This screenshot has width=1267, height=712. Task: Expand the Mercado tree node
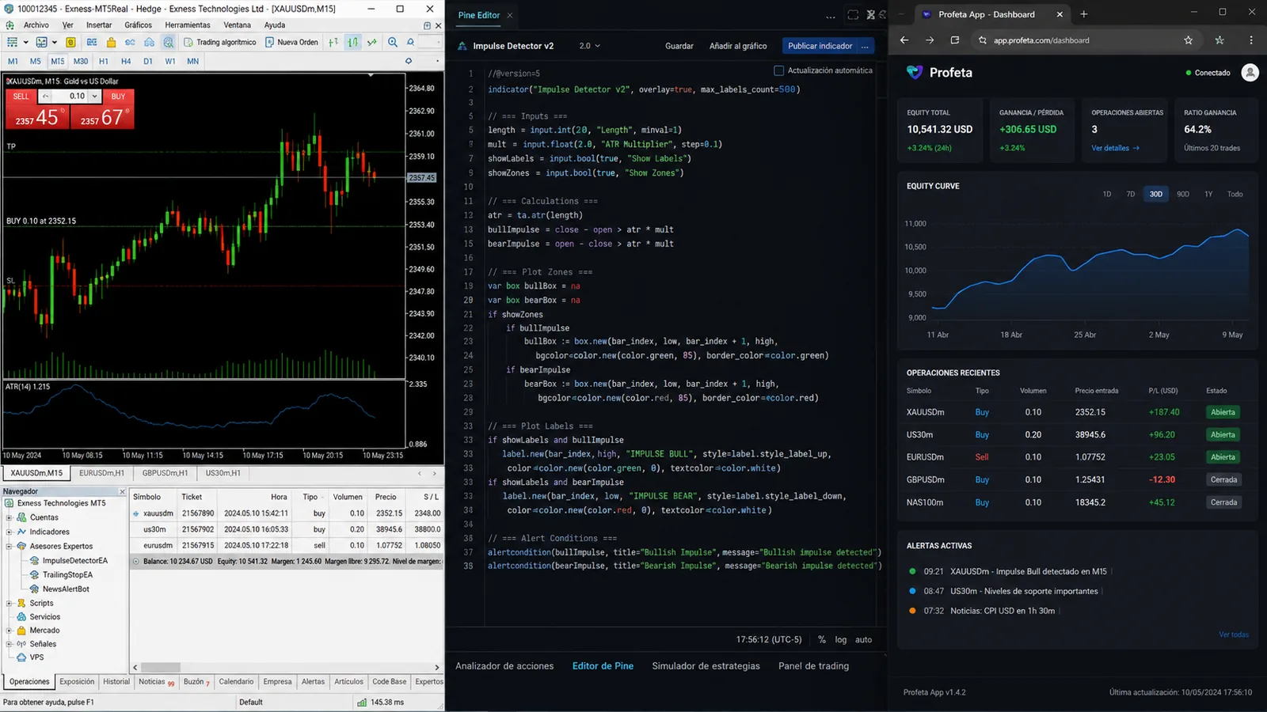(x=9, y=631)
